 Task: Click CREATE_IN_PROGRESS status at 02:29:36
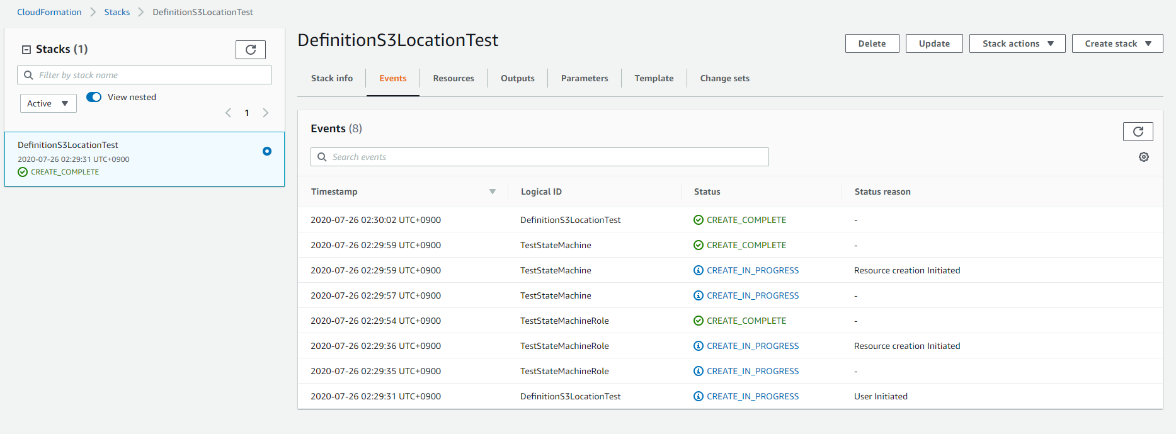pos(753,346)
